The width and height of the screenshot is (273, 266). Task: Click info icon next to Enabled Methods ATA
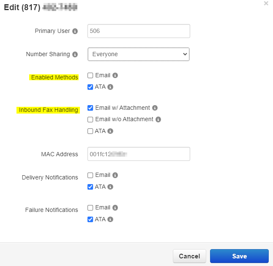[110, 87]
